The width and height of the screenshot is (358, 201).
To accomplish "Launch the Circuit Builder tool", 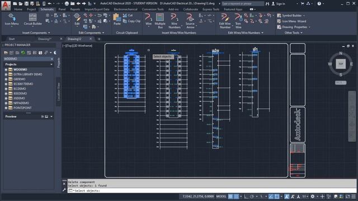I will click(32, 20).
